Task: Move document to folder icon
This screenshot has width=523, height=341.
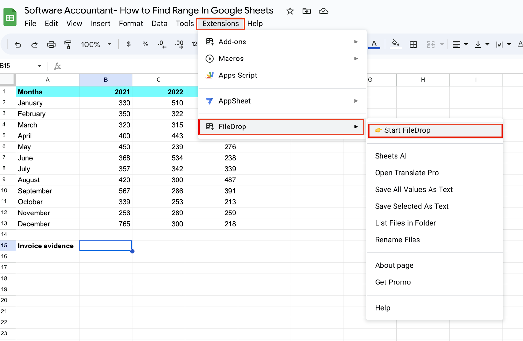Action: tap(307, 11)
